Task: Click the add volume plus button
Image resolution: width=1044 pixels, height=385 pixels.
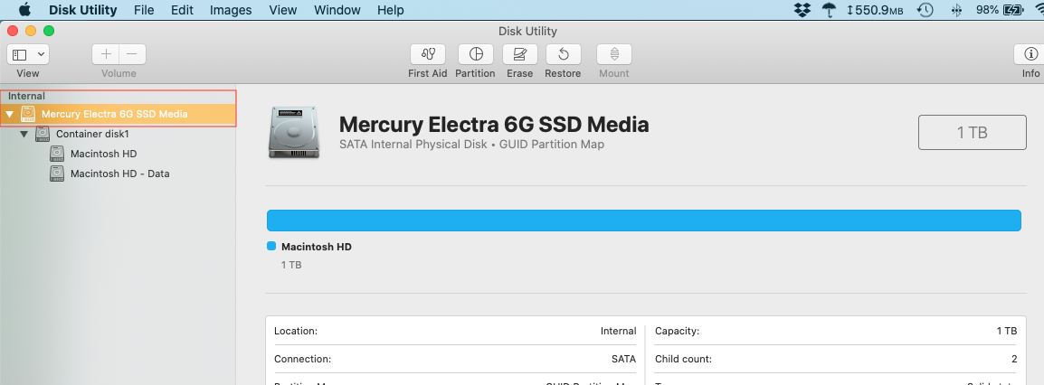Action: (106, 54)
